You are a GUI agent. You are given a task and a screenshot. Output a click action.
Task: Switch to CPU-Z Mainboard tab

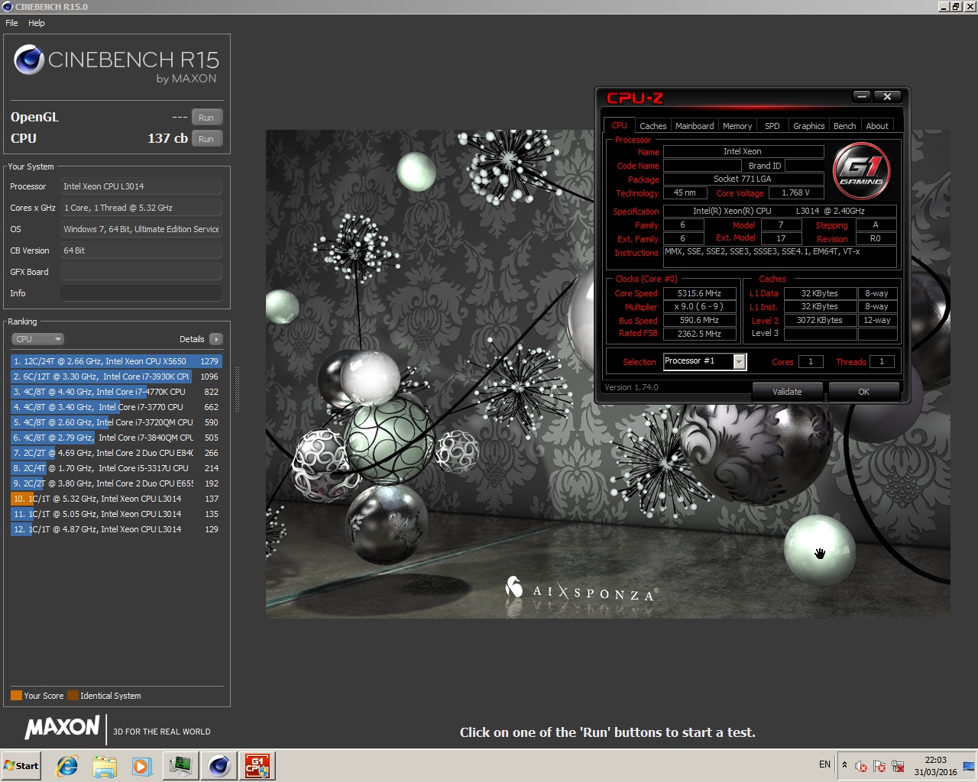click(695, 126)
